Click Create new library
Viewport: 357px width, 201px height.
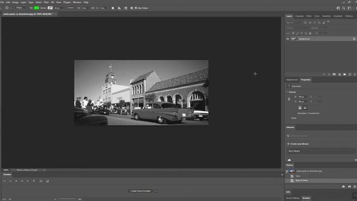(x=298, y=144)
